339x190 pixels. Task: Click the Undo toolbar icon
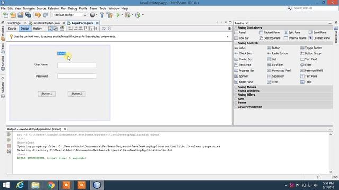[38, 15]
